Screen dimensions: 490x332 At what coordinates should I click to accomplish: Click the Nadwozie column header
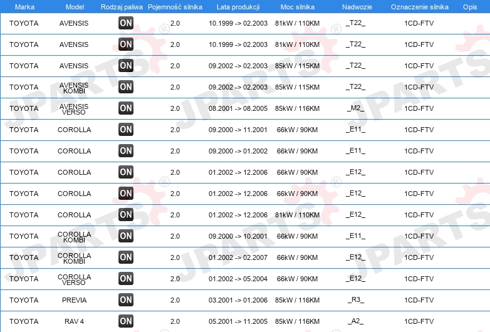357,7
